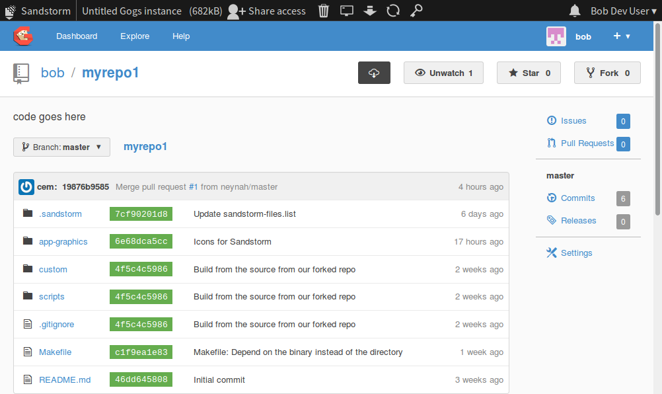Delete this grain via the trash icon
This screenshot has width=662, height=394.
point(323,11)
